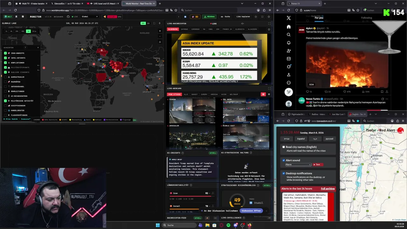This screenshot has width=407, height=229.
Task: Open the Global region dropdown
Action: point(90,17)
